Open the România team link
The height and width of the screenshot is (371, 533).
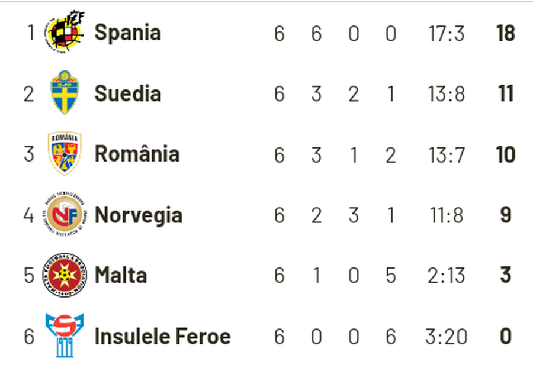[x=137, y=154]
